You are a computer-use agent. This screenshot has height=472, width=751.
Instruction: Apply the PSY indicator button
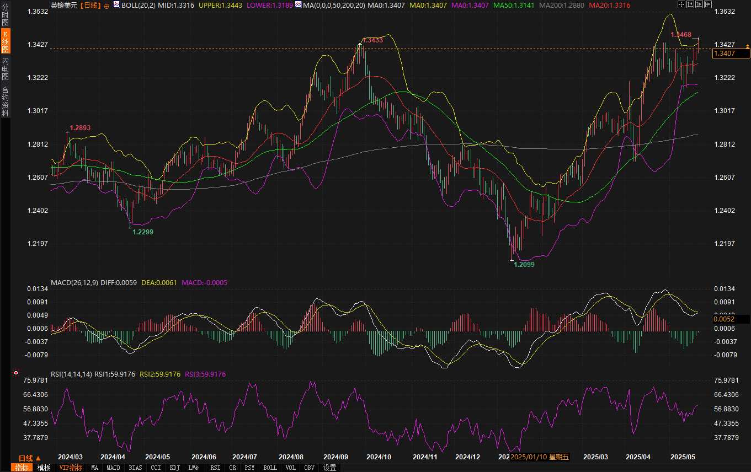pyautogui.click(x=249, y=468)
